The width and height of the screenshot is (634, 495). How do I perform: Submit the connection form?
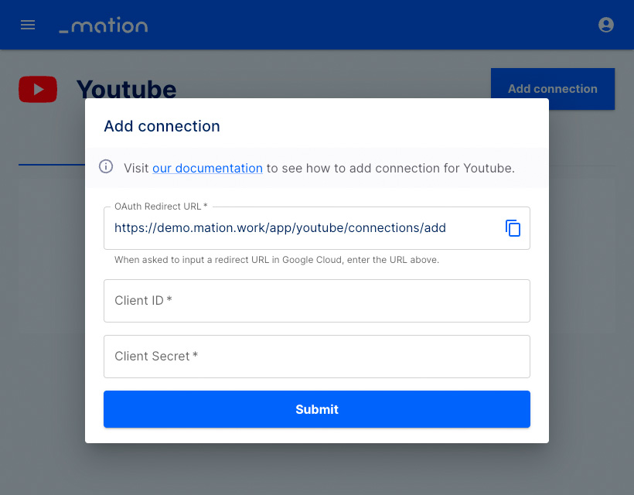[x=316, y=409]
